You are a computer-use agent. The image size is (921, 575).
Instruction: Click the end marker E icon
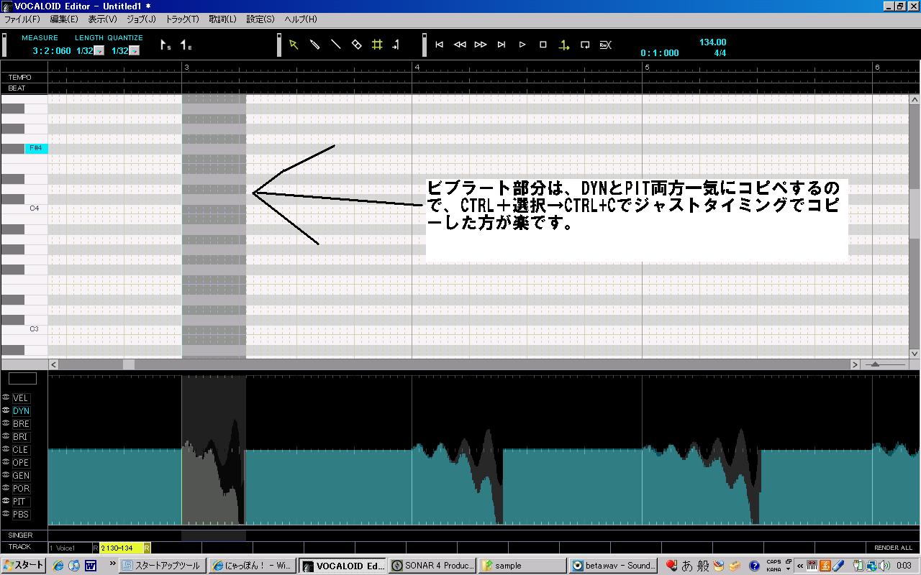pyautogui.click(x=186, y=45)
